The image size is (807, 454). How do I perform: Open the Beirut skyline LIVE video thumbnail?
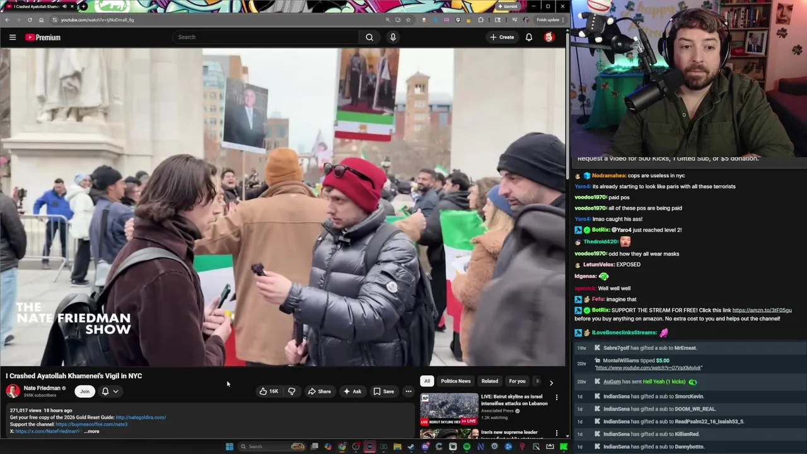(450, 409)
